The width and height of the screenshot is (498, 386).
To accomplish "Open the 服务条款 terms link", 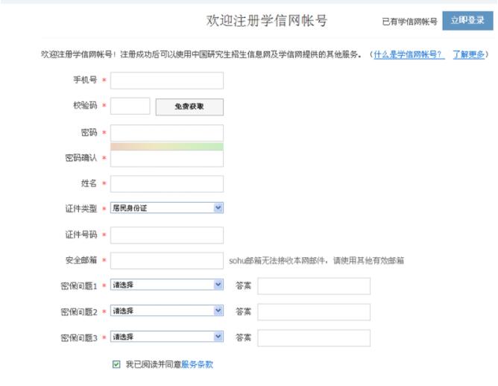I will [x=197, y=364].
